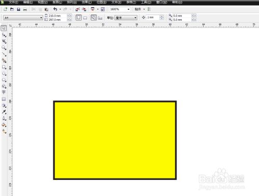The height and width of the screenshot is (196, 259).
Task: Select the Polygon tool
Action: [x=4, y=80]
